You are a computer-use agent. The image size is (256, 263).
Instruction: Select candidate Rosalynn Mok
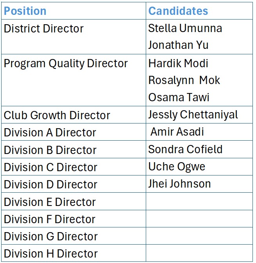tap(184, 80)
